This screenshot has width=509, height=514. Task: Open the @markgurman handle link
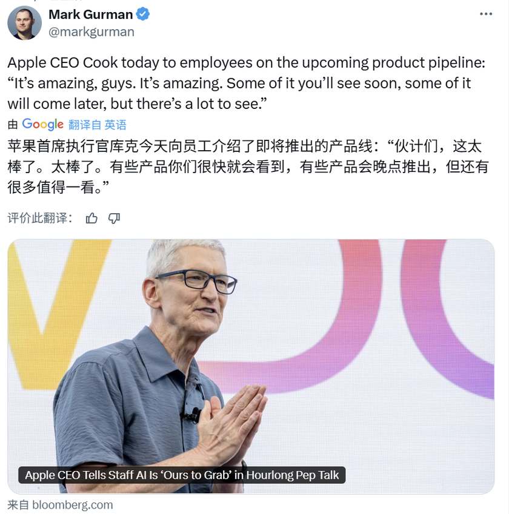tap(91, 32)
